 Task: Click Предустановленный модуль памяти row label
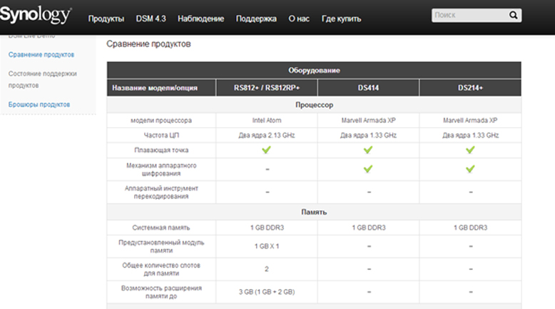click(161, 246)
